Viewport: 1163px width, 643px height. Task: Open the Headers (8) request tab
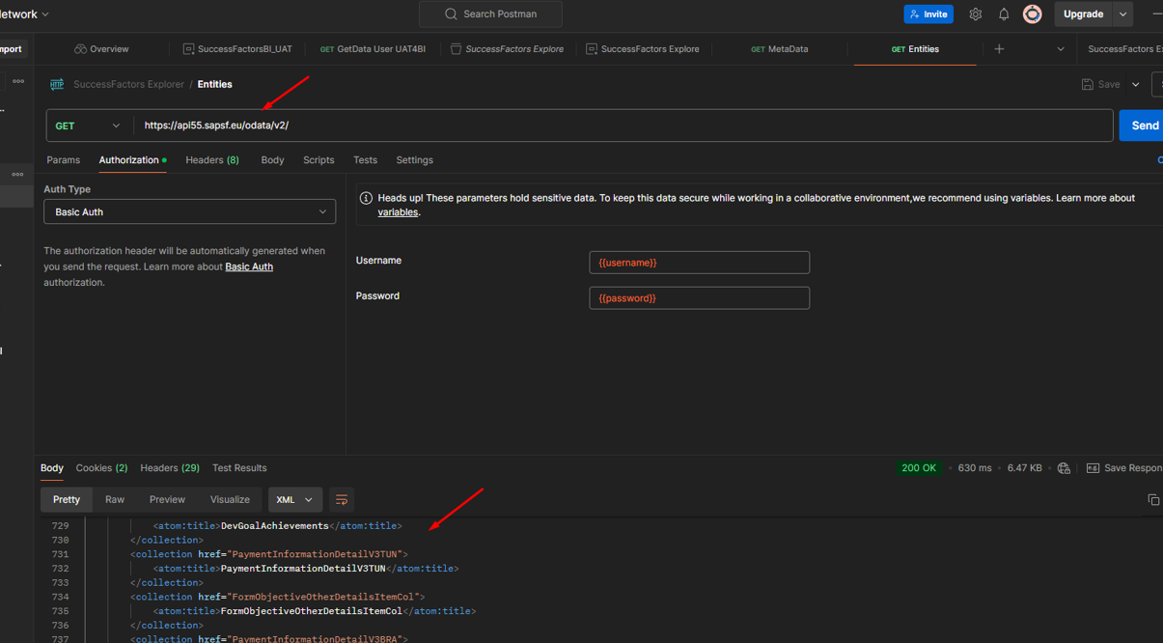click(212, 160)
